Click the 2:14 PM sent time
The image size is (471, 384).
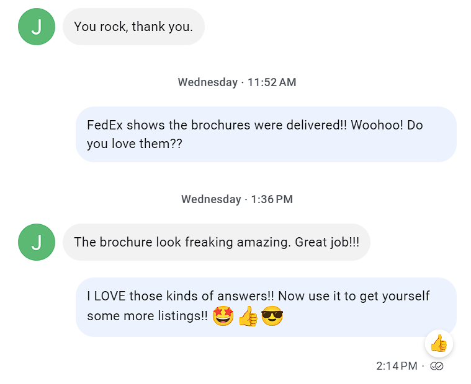397,366
